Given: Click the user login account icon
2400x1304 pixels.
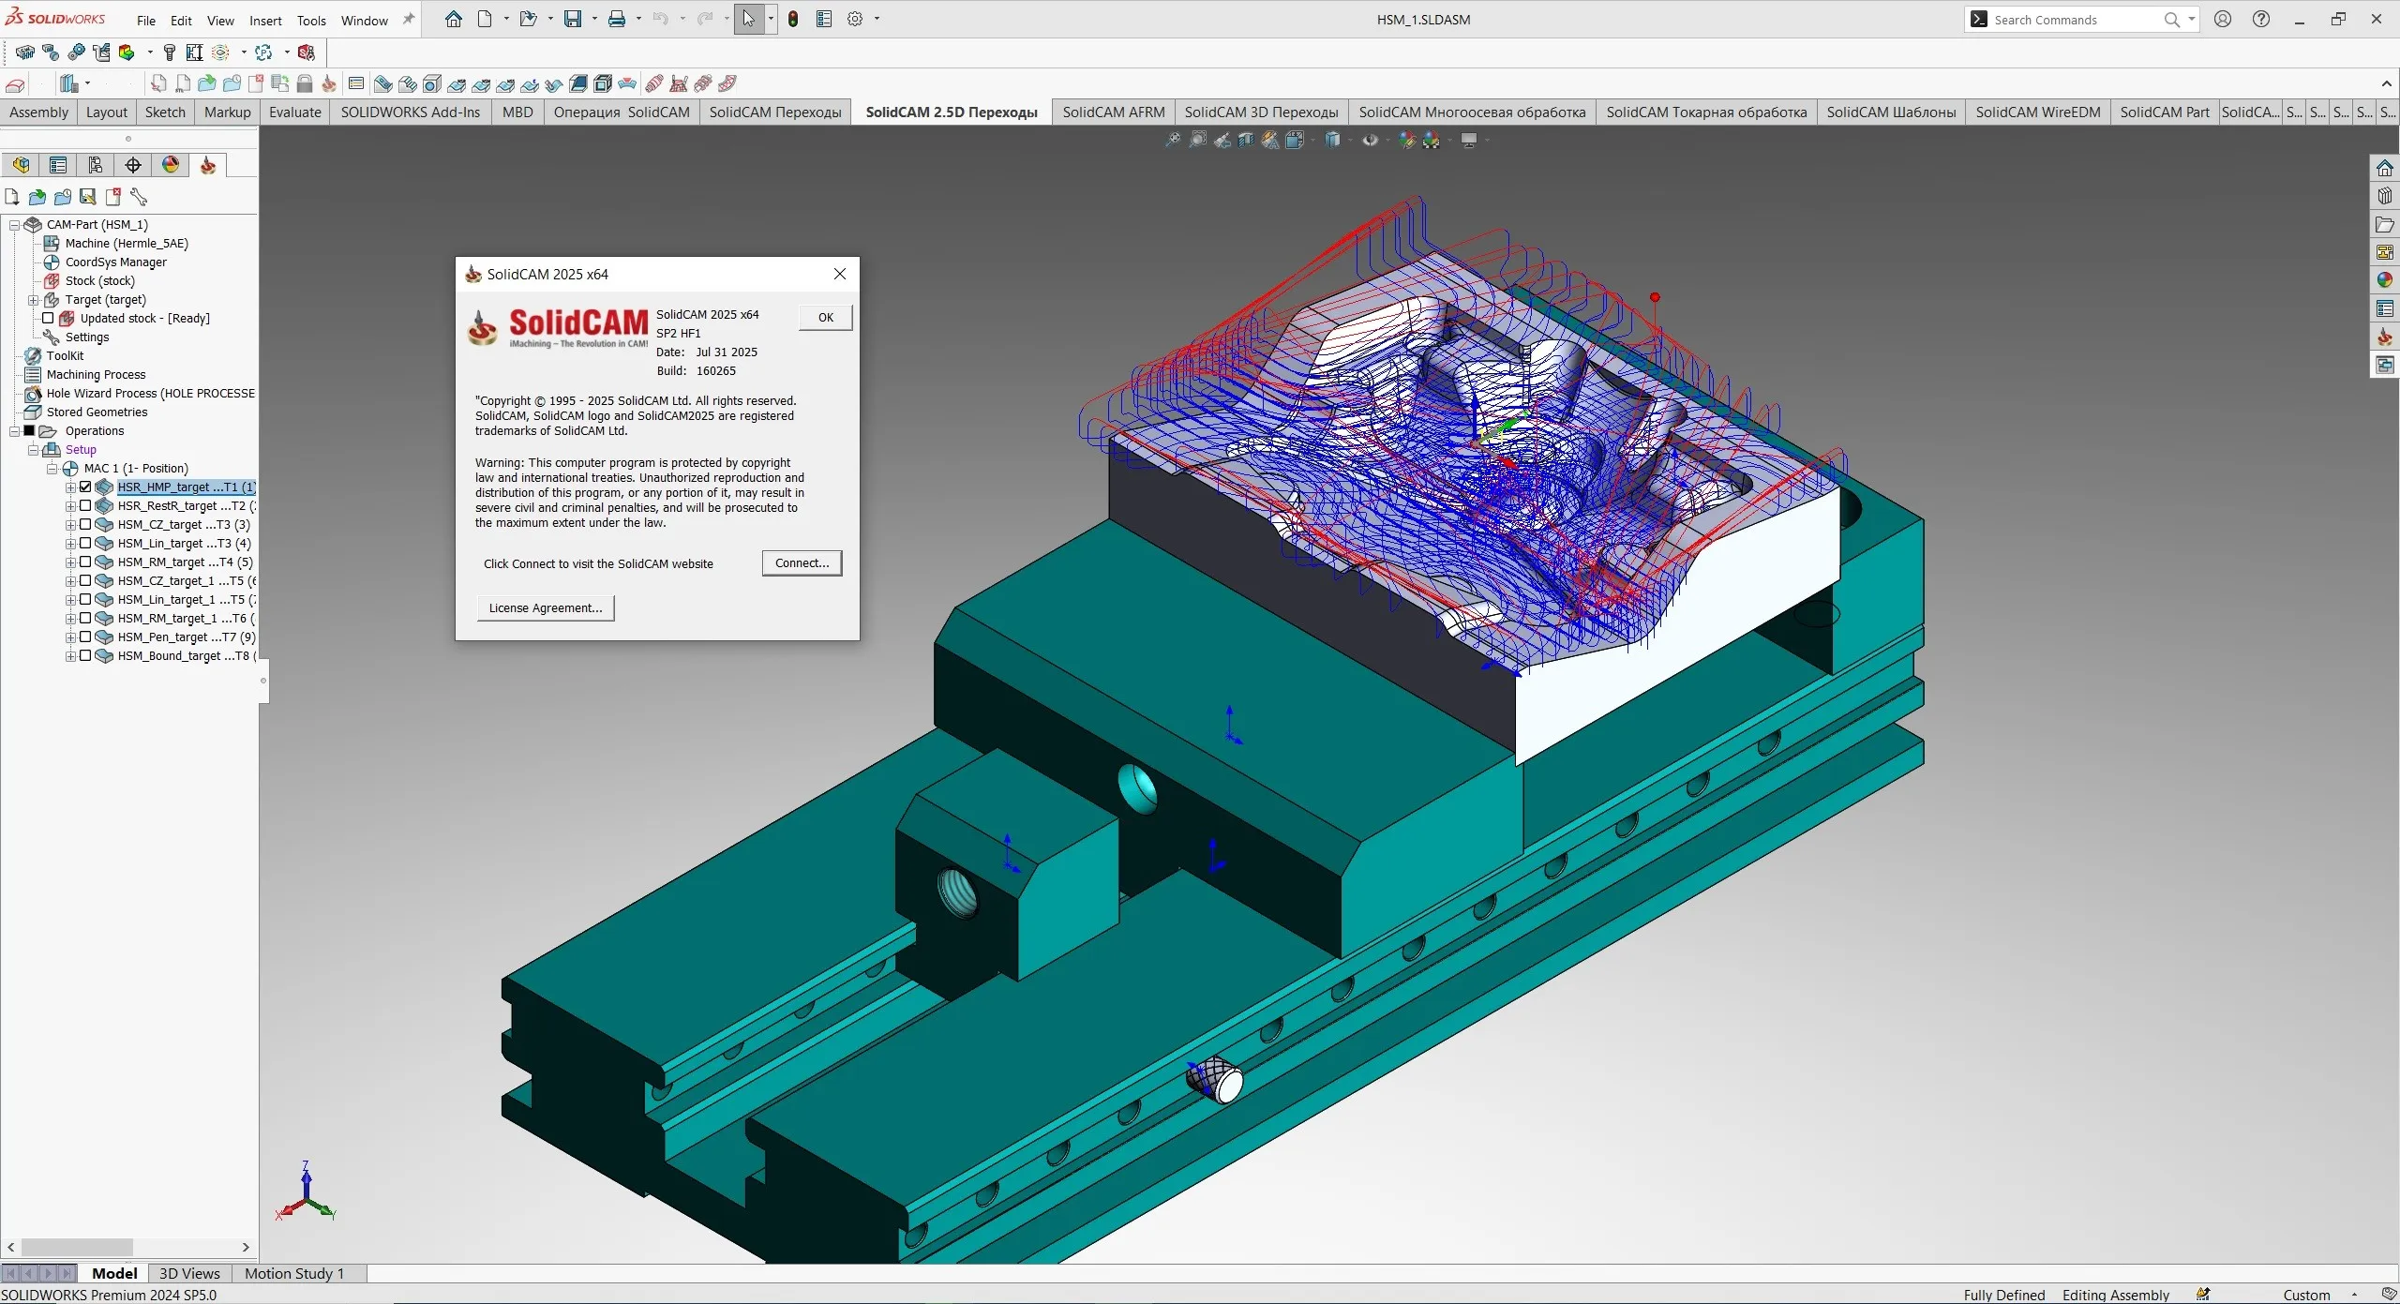Looking at the screenshot, I should pos(2223,19).
